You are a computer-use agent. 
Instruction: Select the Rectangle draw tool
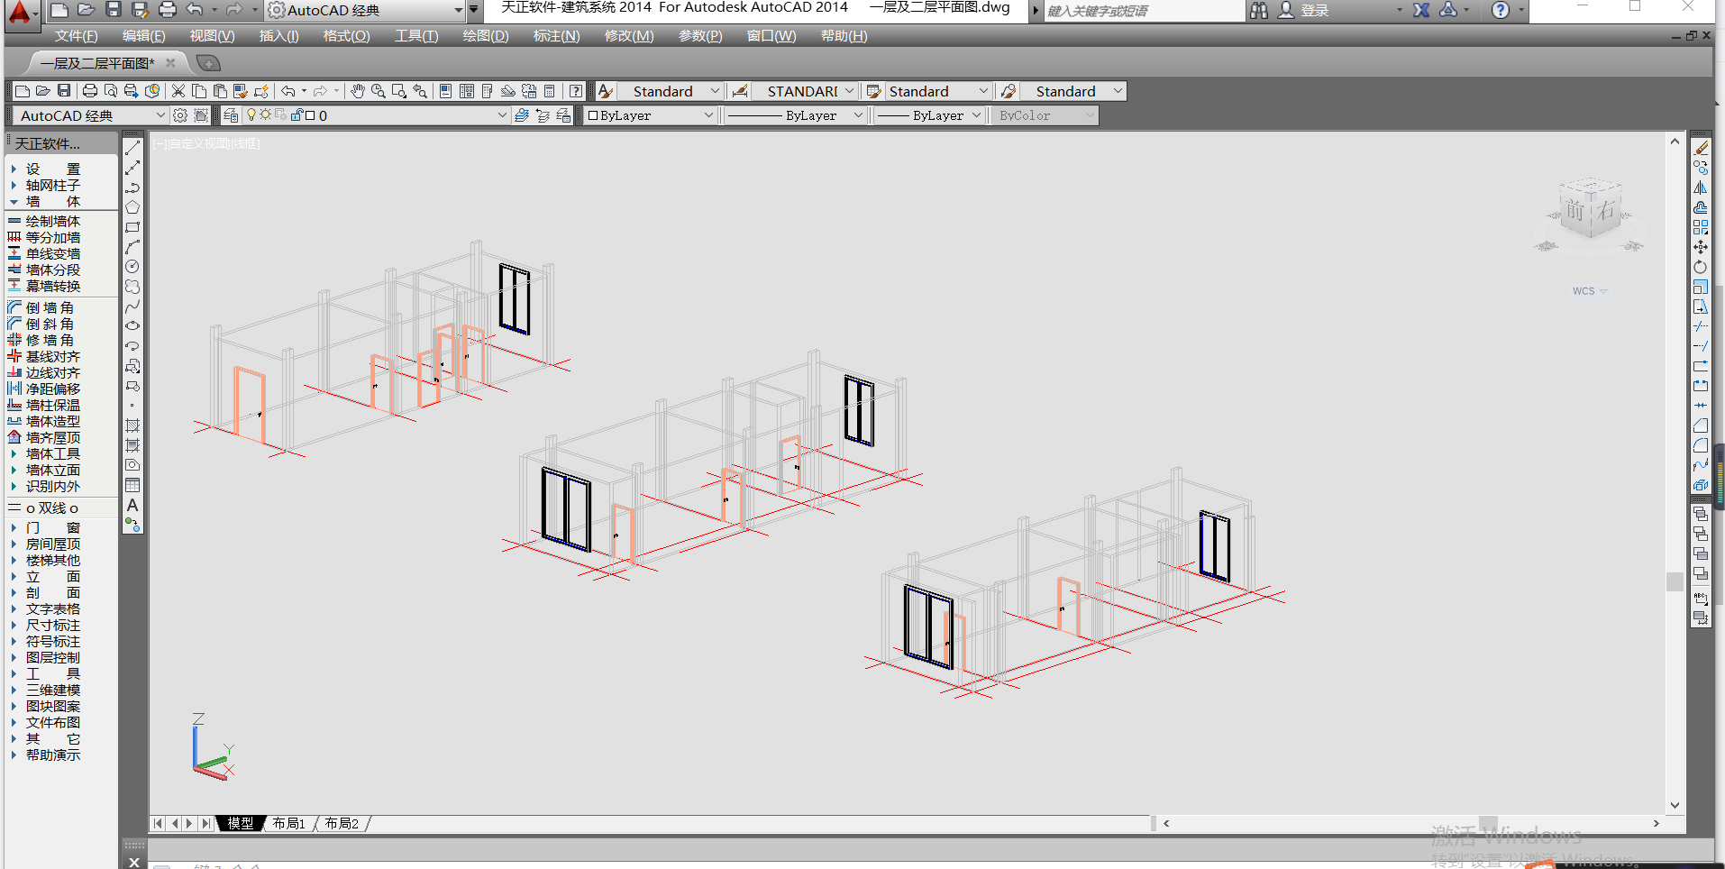tap(132, 227)
